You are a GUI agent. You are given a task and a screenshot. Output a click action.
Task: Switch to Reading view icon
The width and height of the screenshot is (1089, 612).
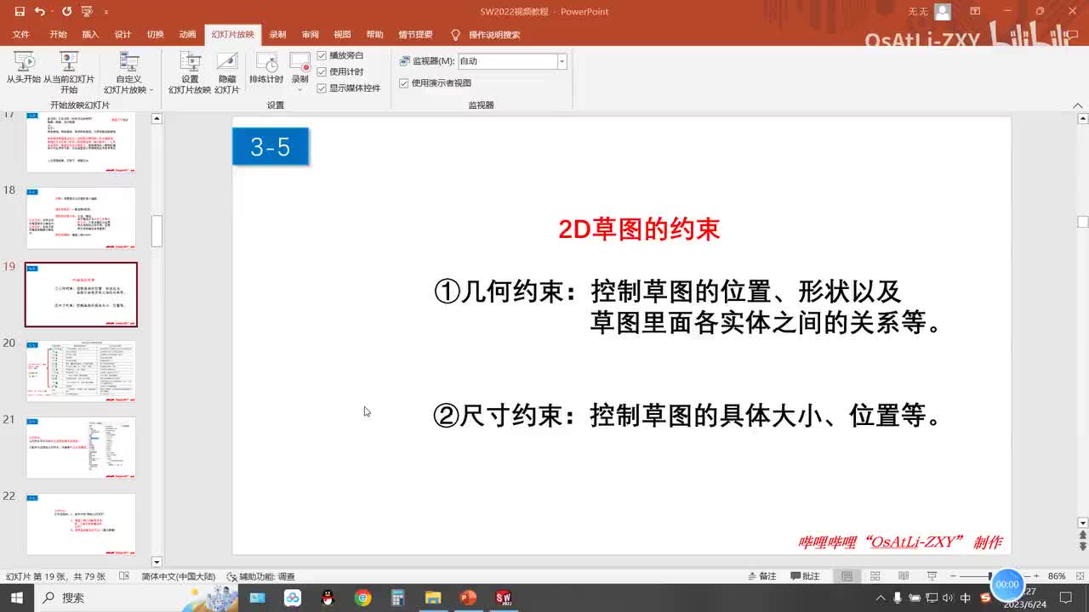(x=903, y=576)
